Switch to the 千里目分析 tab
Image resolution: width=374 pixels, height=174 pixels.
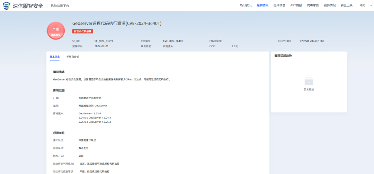(x=73, y=57)
